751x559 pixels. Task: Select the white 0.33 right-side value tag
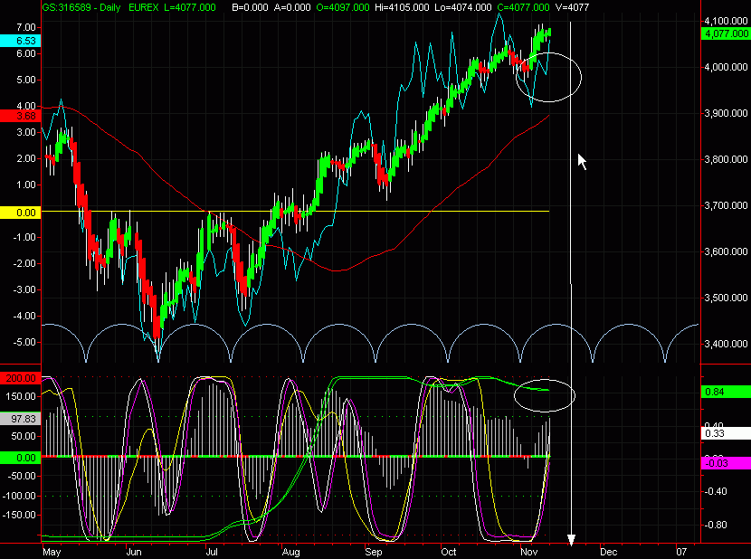[725, 433]
